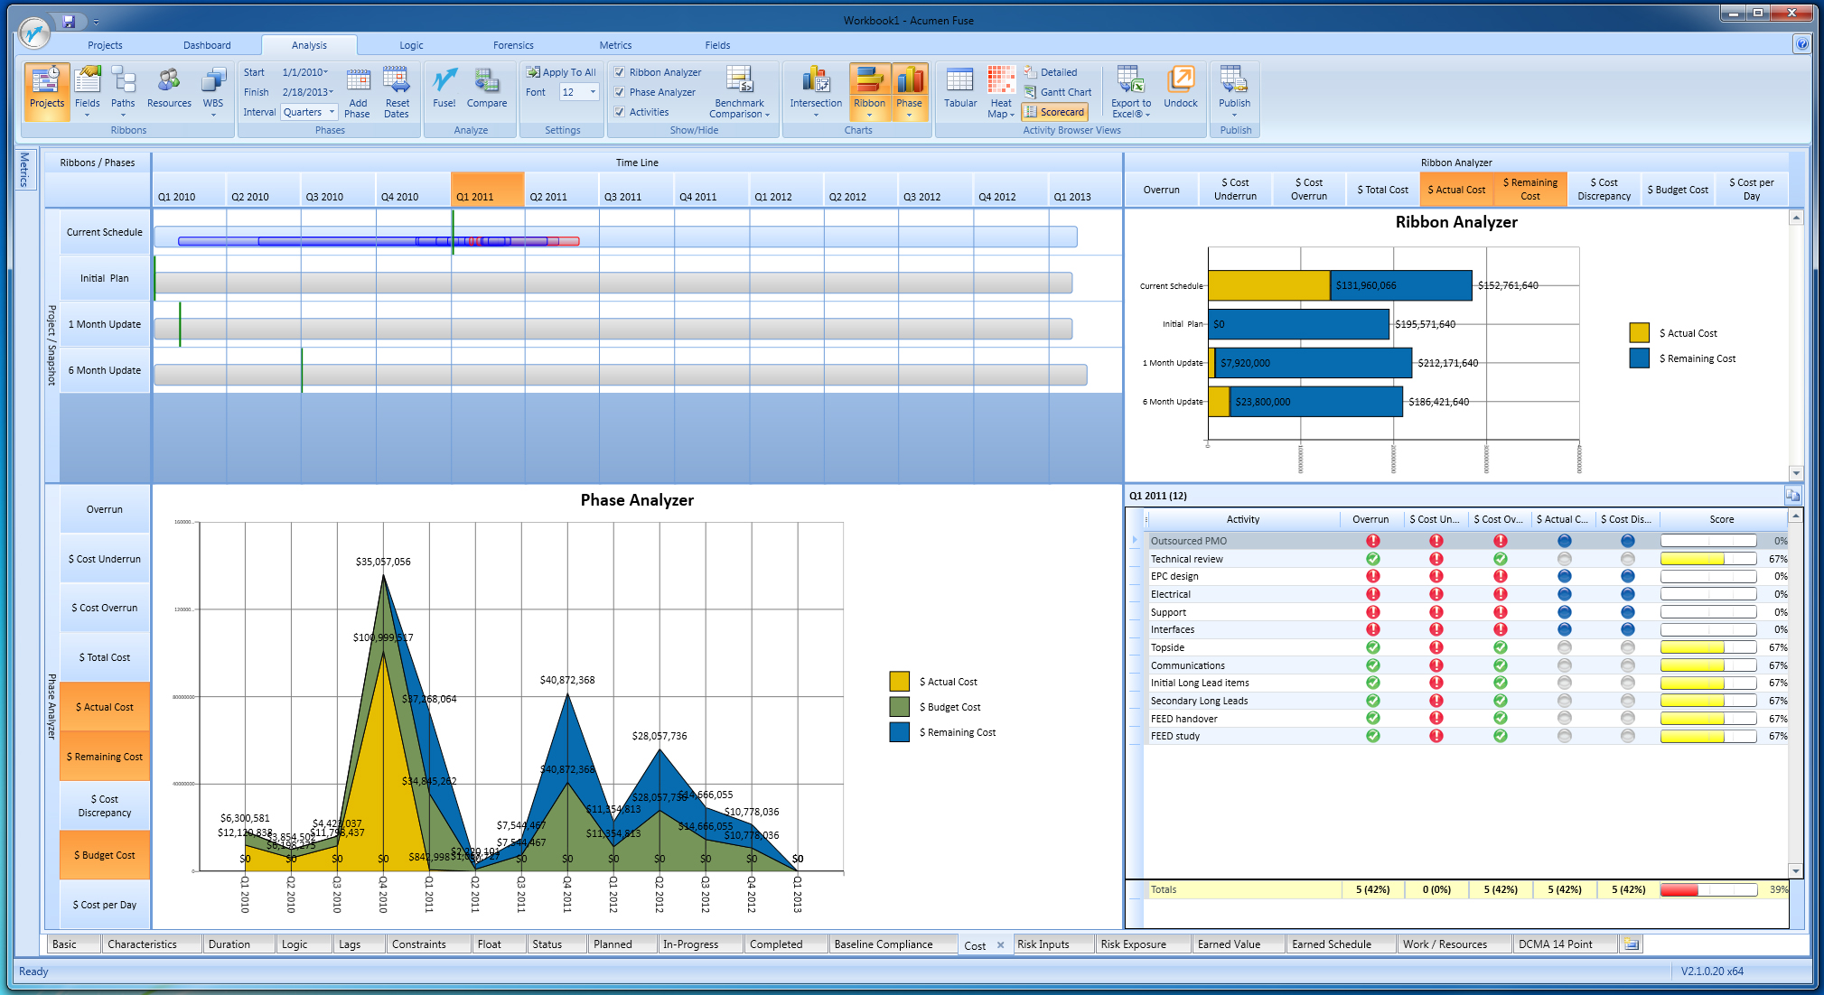Toggle the Phase Analyzer checkbox
The image size is (1824, 995).
pos(620,92)
